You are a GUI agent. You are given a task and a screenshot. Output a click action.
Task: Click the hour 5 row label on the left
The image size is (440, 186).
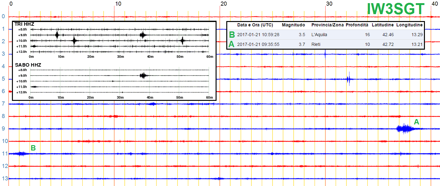(3, 79)
